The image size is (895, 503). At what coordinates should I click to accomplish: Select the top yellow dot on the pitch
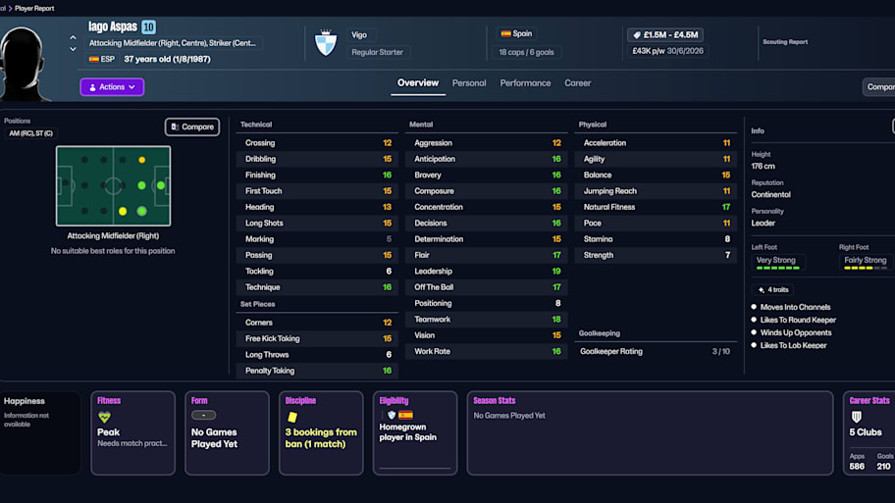click(x=142, y=160)
